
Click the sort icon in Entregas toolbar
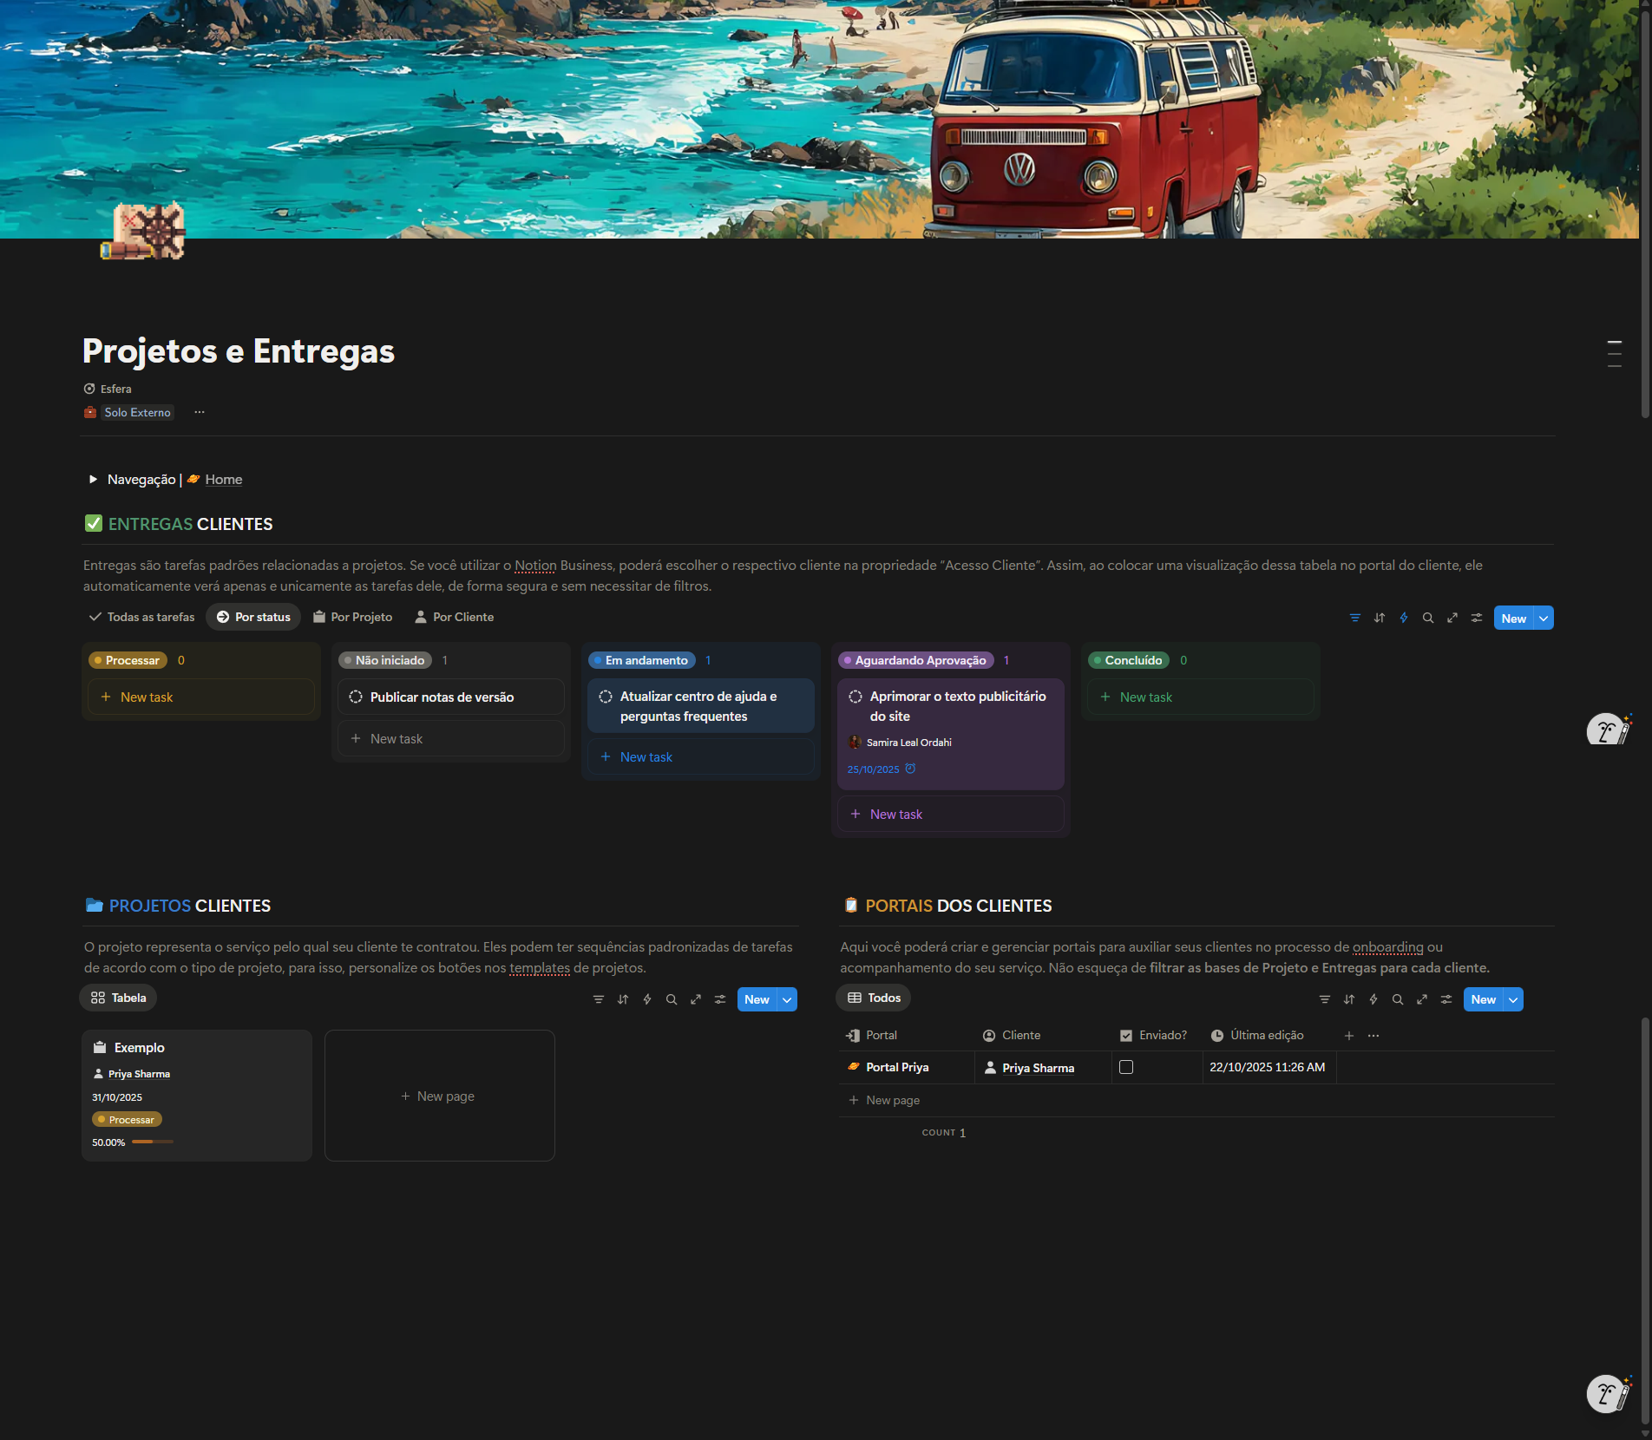click(1379, 618)
